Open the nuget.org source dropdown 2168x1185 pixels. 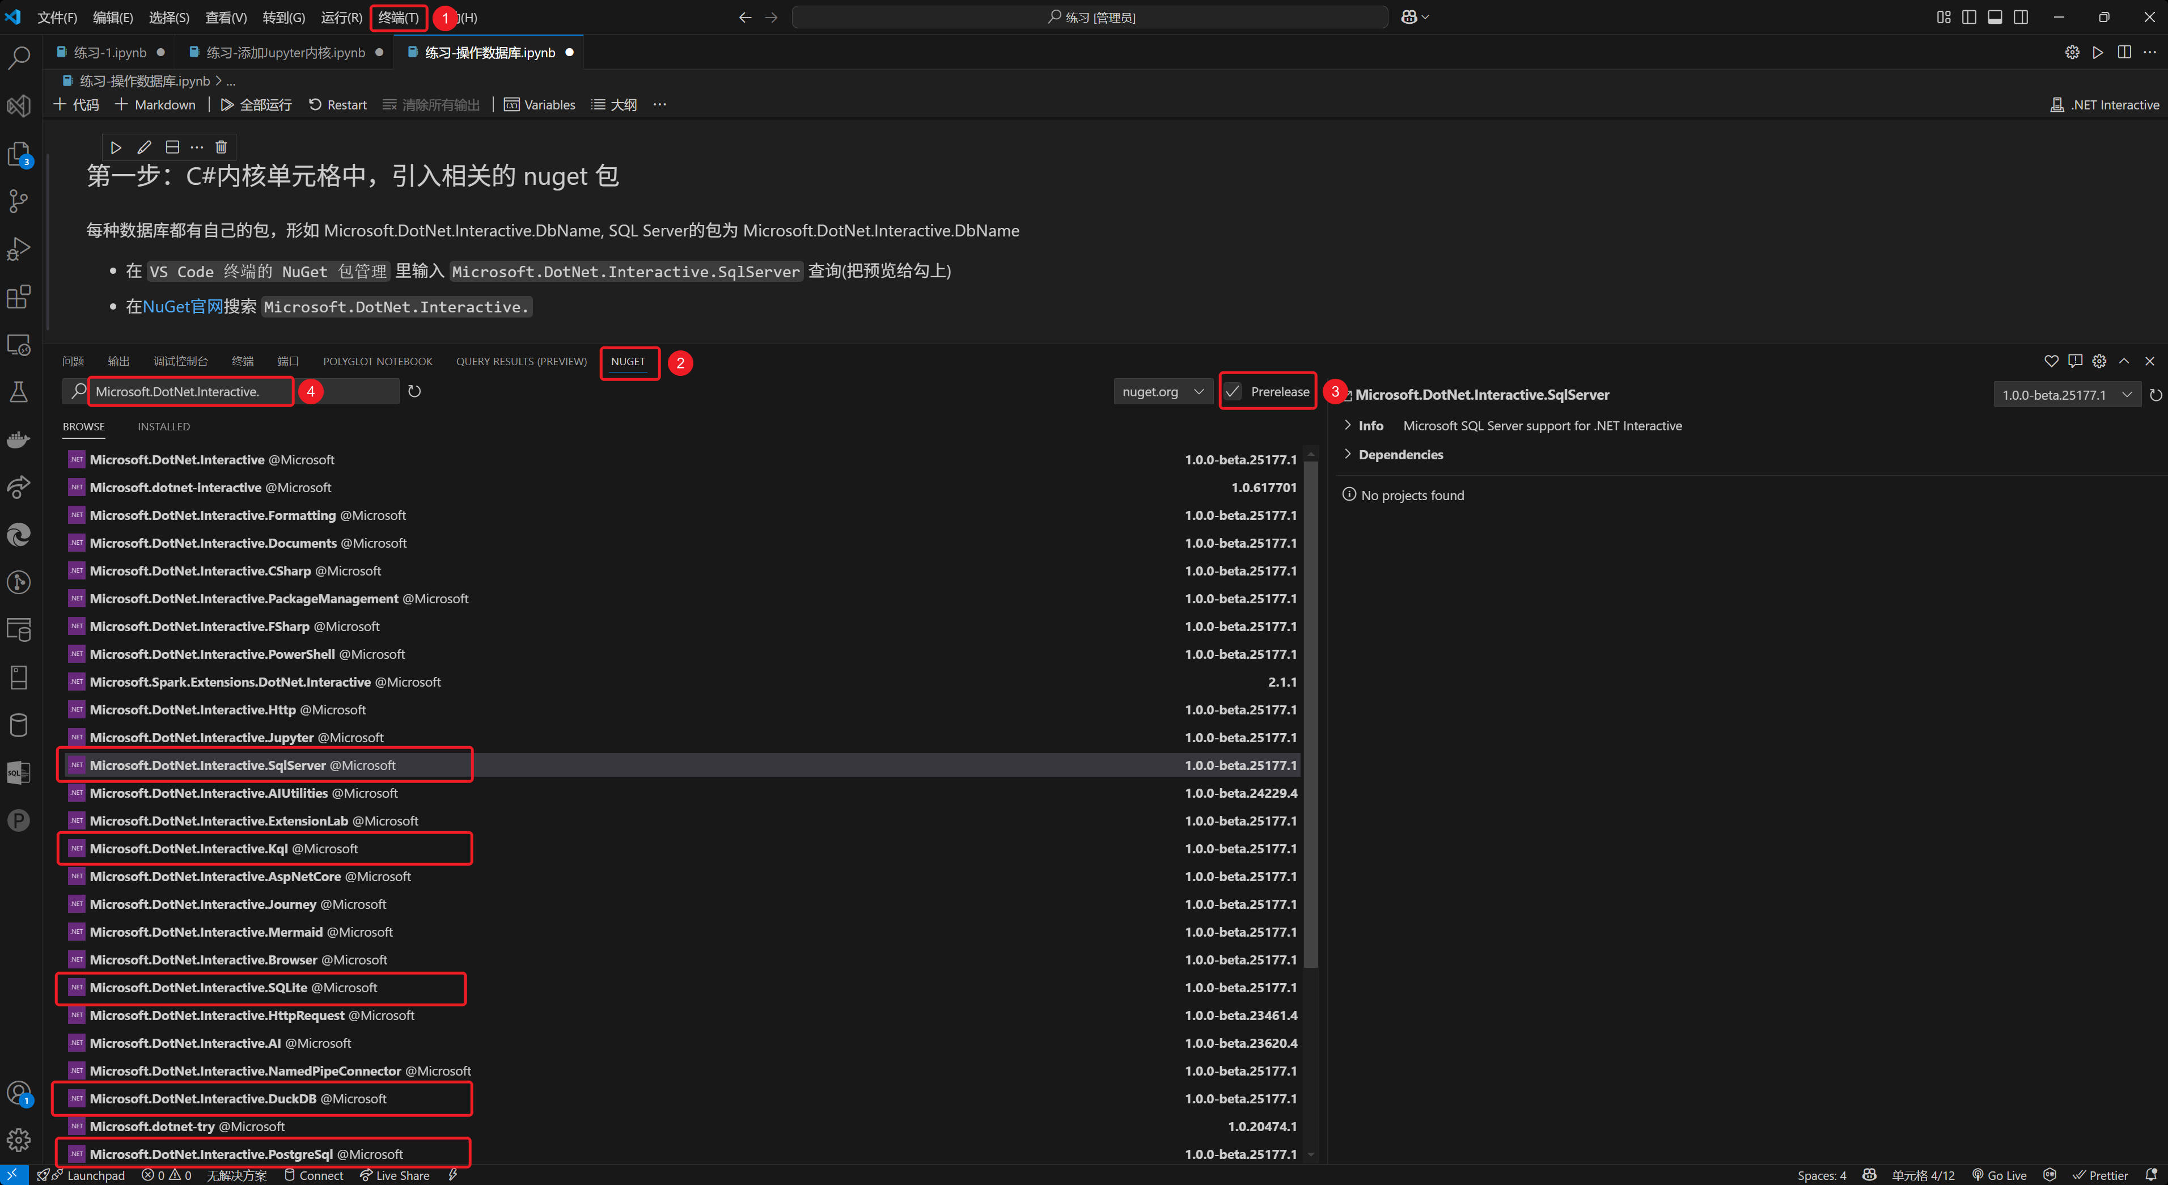pyautogui.click(x=1162, y=391)
